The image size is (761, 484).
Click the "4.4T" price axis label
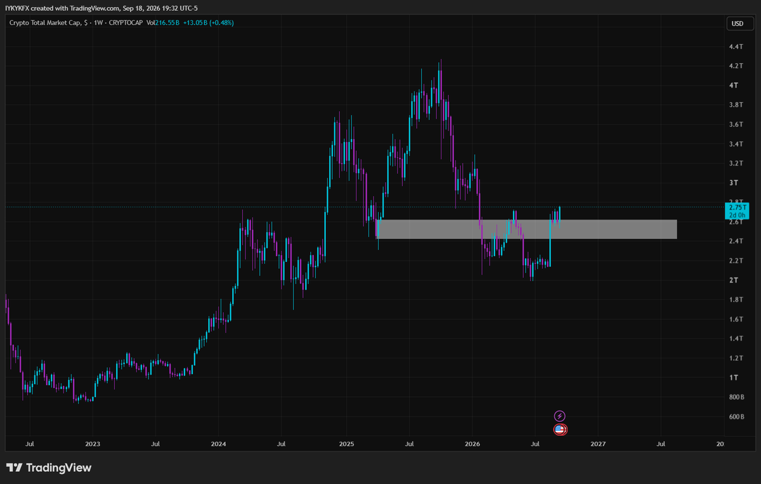(736, 47)
